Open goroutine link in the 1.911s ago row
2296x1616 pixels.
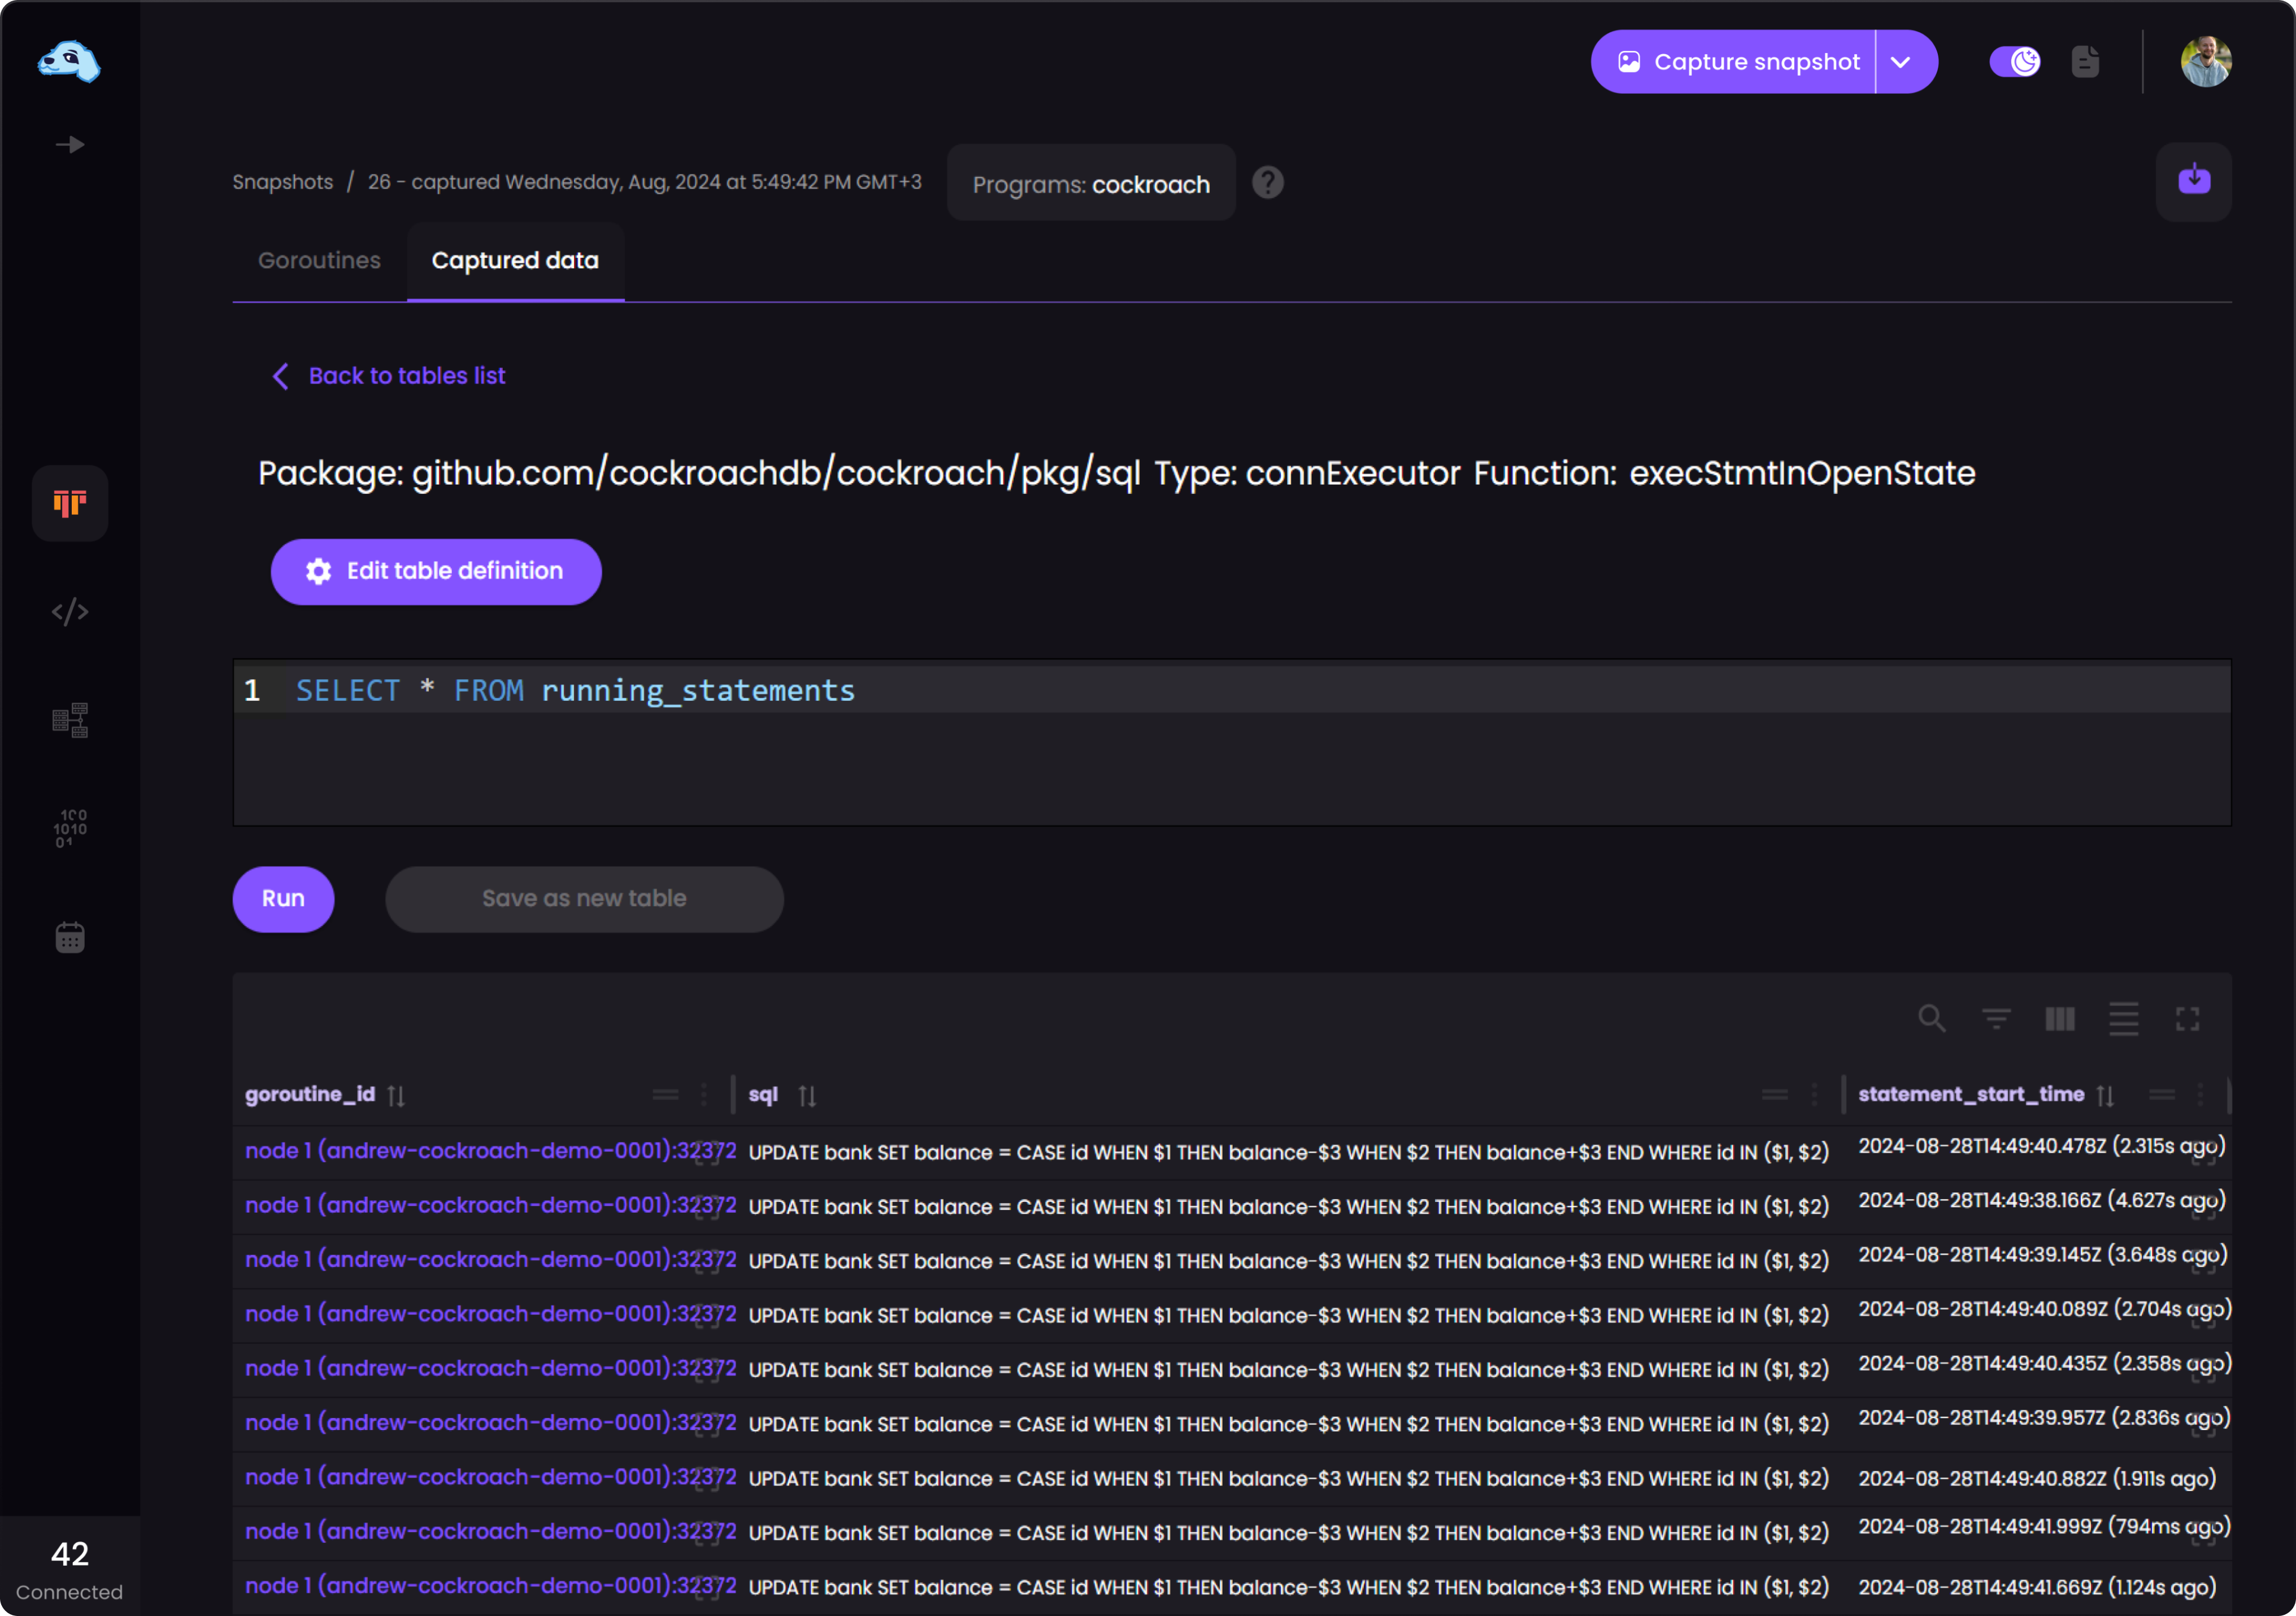(490, 1477)
